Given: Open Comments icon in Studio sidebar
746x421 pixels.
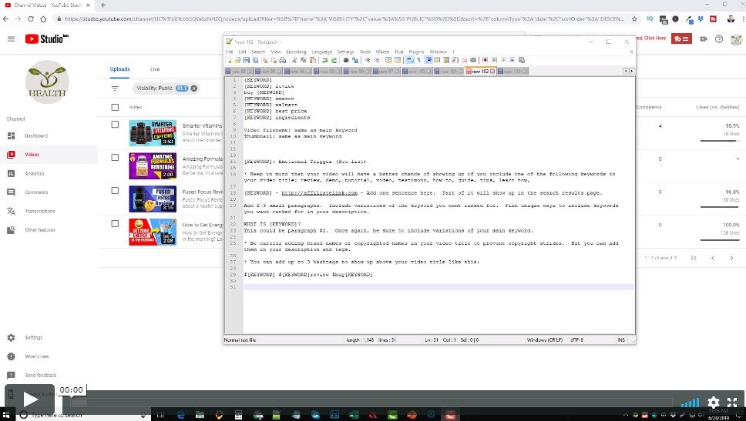Looking at the screenshot, I should pos(12,192).
